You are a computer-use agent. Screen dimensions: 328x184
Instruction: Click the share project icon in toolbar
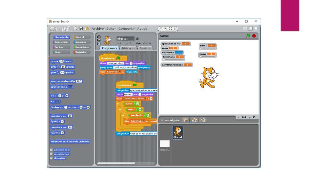click(86, 28)
